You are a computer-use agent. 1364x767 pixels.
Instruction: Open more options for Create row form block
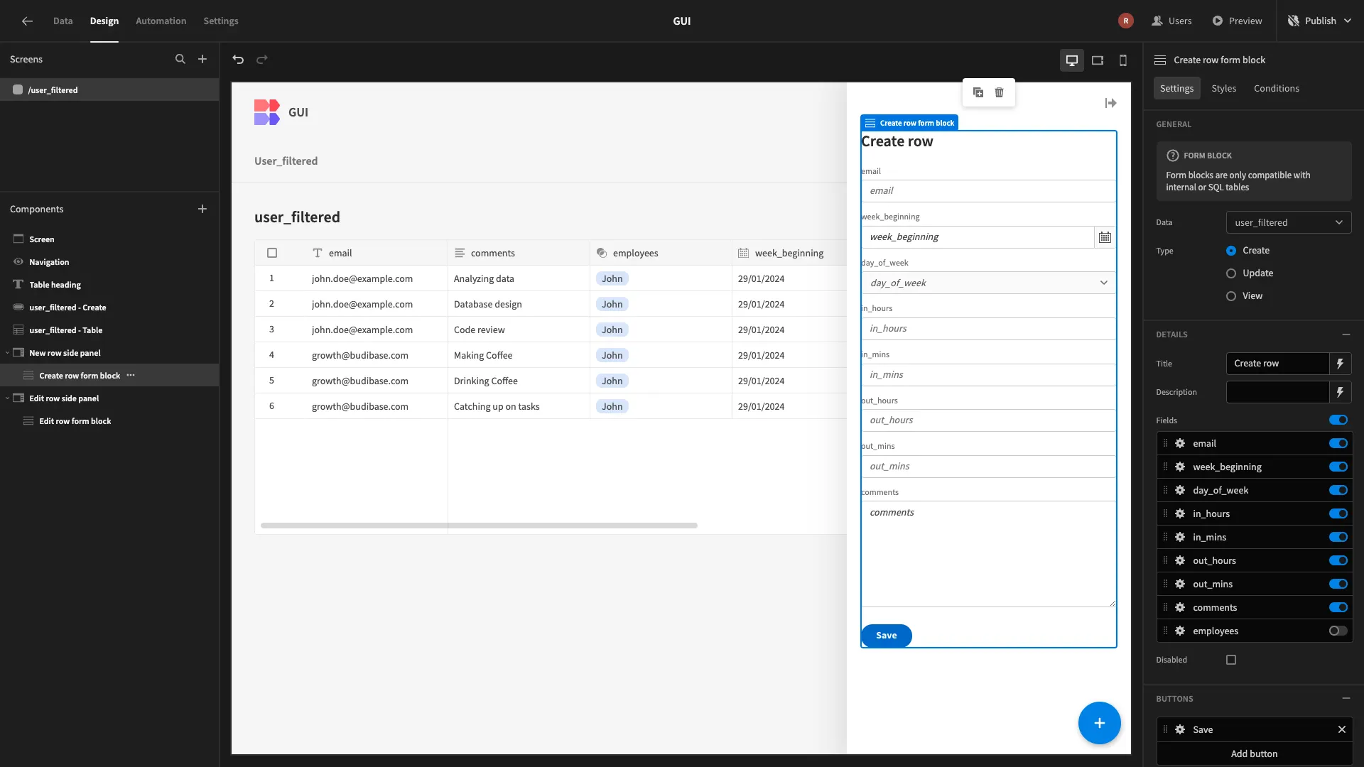[x=131, y=375]
